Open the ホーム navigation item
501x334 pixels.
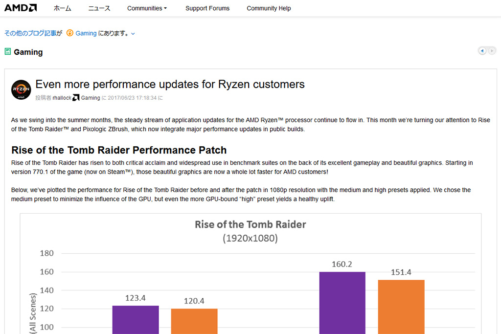pos(62,8)
